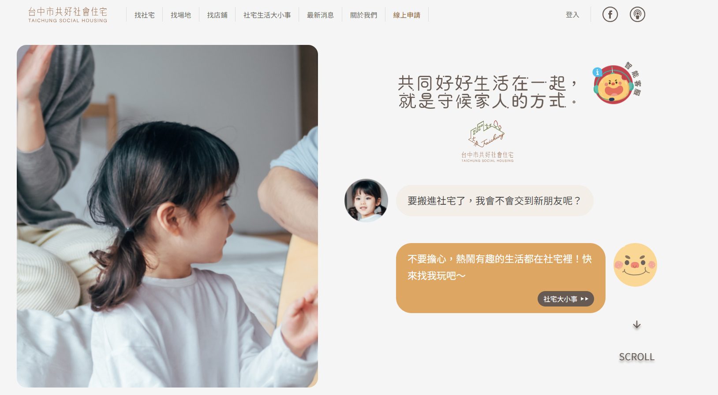Screen dimensions: 718x395
Task: Click the green Taichung Social Housing center logo
Action: coord(487,141)
